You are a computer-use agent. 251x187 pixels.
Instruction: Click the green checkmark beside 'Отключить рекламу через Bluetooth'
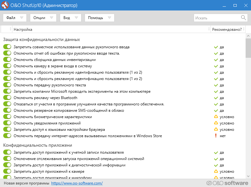click(x=216, y=98)
